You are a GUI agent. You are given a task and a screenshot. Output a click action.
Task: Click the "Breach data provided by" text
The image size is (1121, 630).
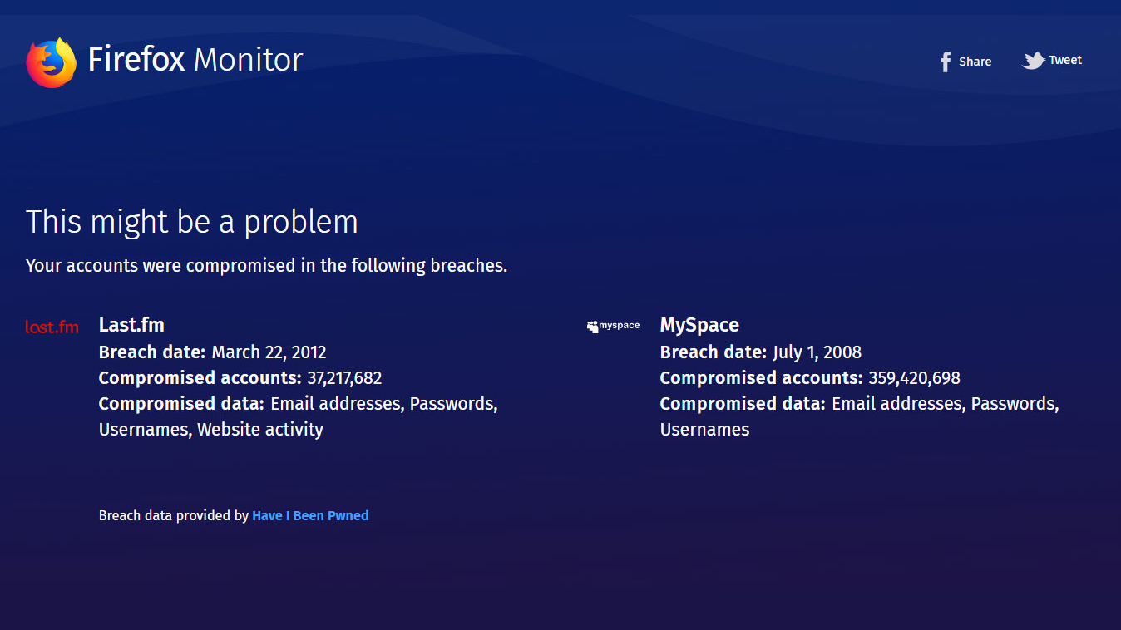point(174,515)
